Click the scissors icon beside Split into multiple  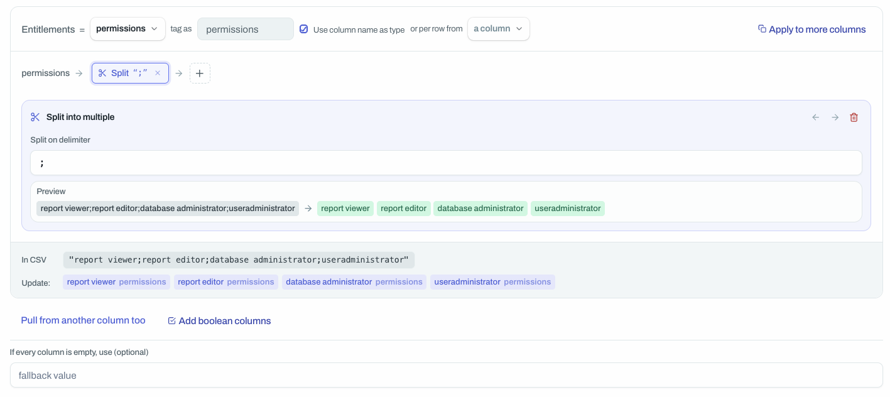point(35,117)
